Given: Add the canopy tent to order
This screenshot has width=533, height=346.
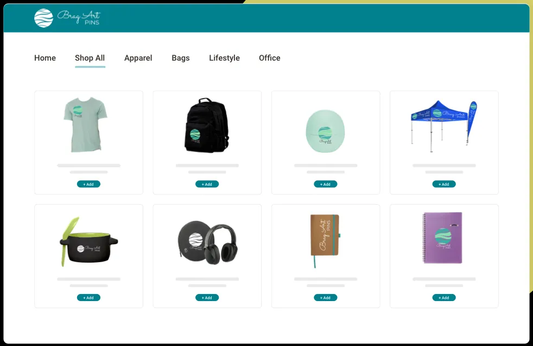Looking at the screenshot, I should [444, 184].
